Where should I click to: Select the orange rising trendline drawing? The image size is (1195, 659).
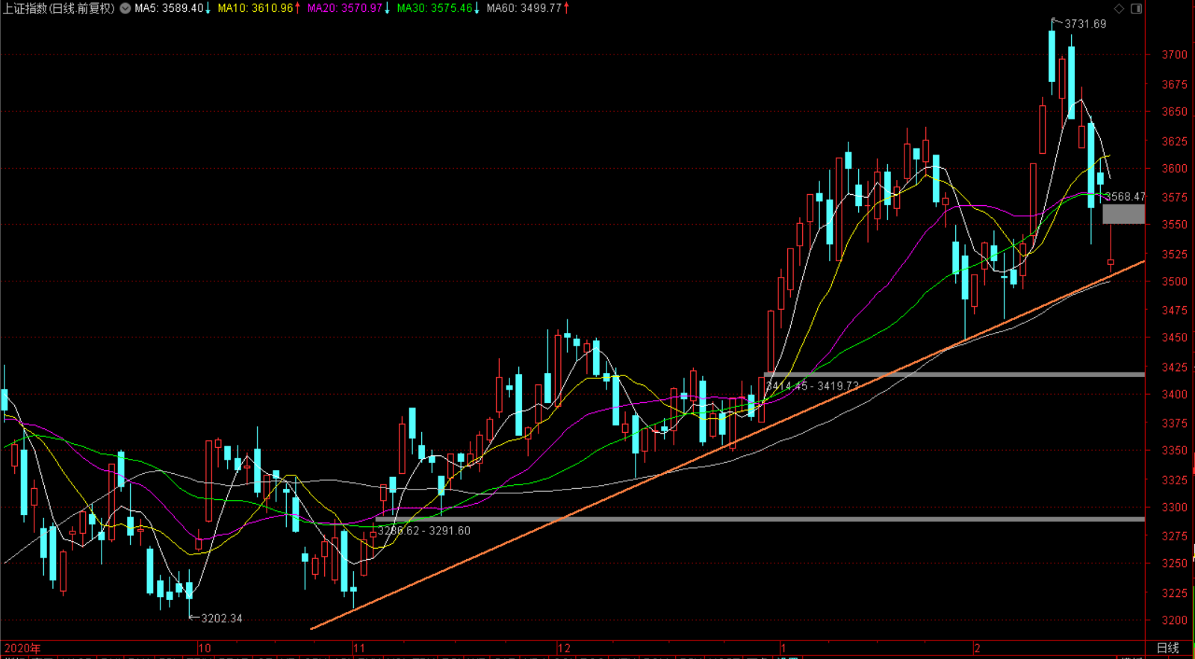pos(727,445)
